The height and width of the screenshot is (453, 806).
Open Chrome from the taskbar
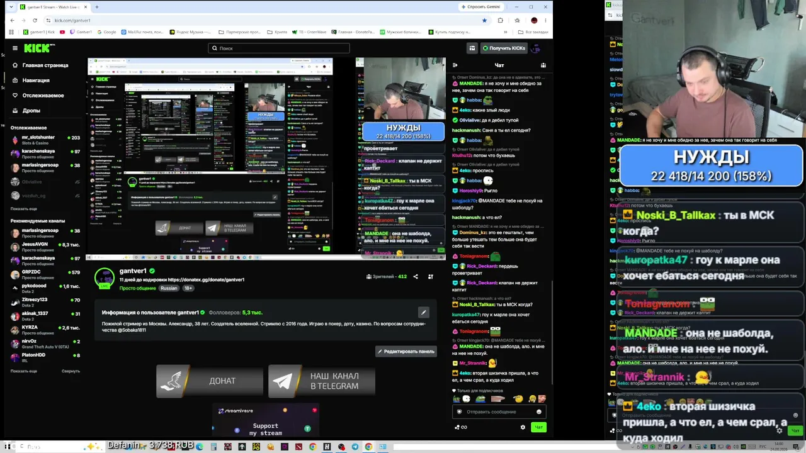[x=368, y=447]
